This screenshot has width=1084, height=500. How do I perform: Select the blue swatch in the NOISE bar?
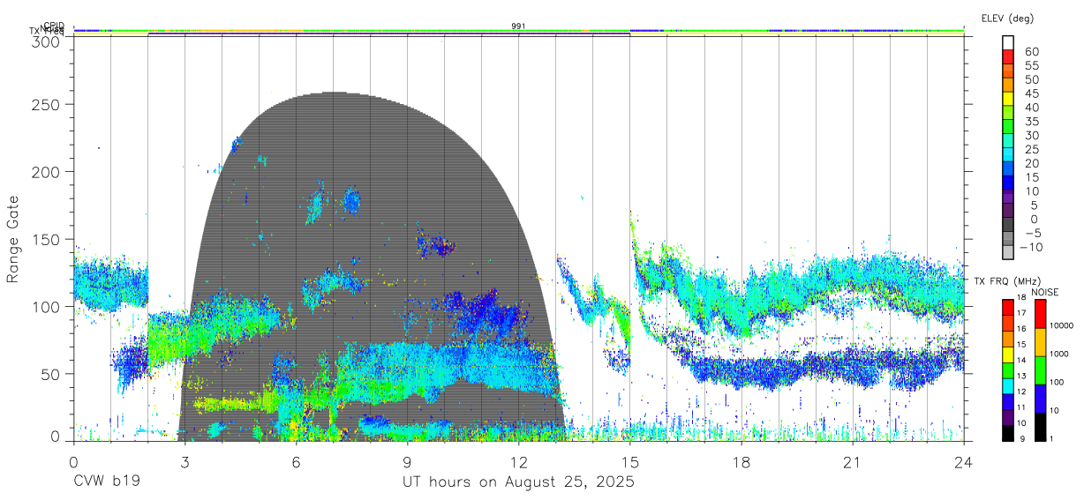1040,398
